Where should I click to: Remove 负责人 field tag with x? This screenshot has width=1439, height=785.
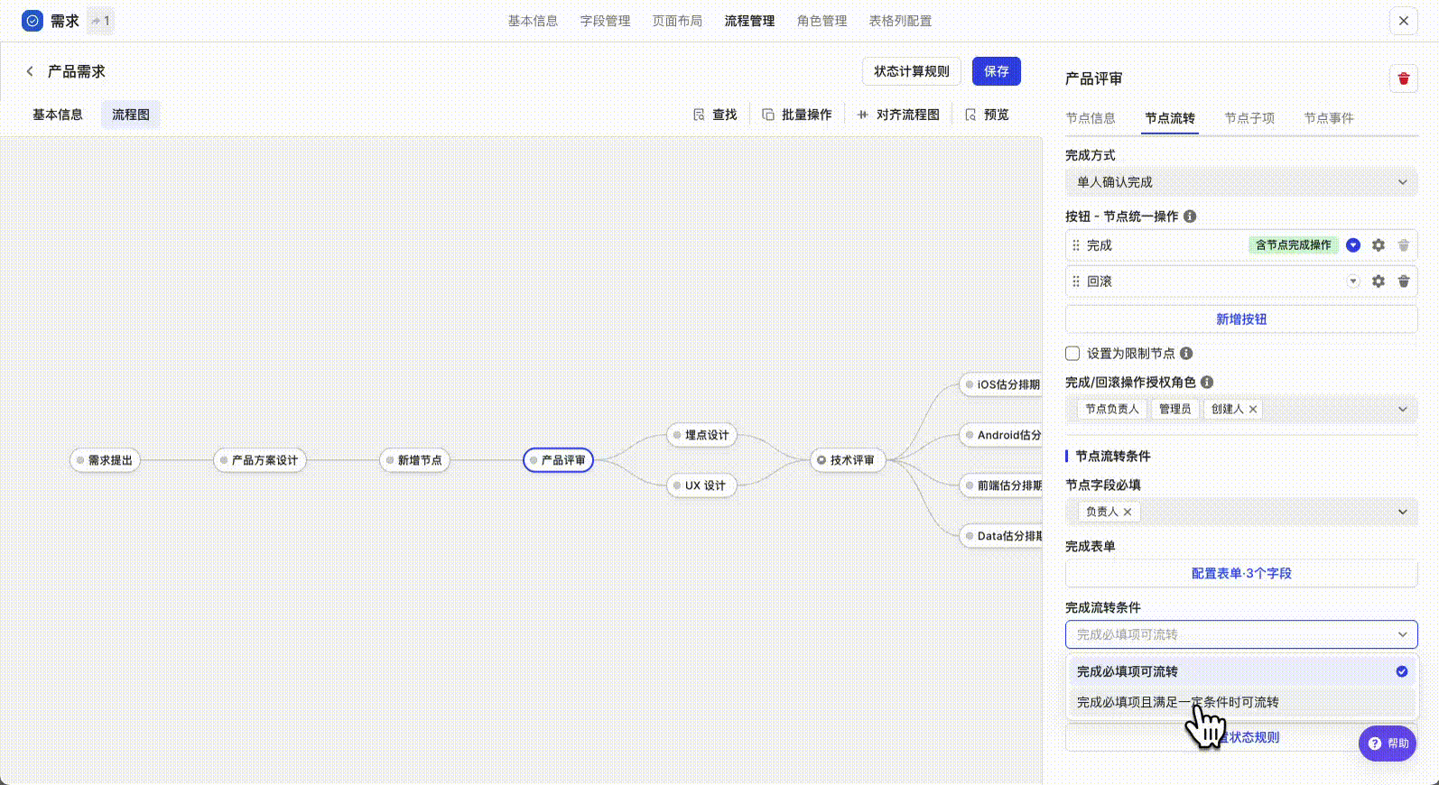(x=1128, y=513)
